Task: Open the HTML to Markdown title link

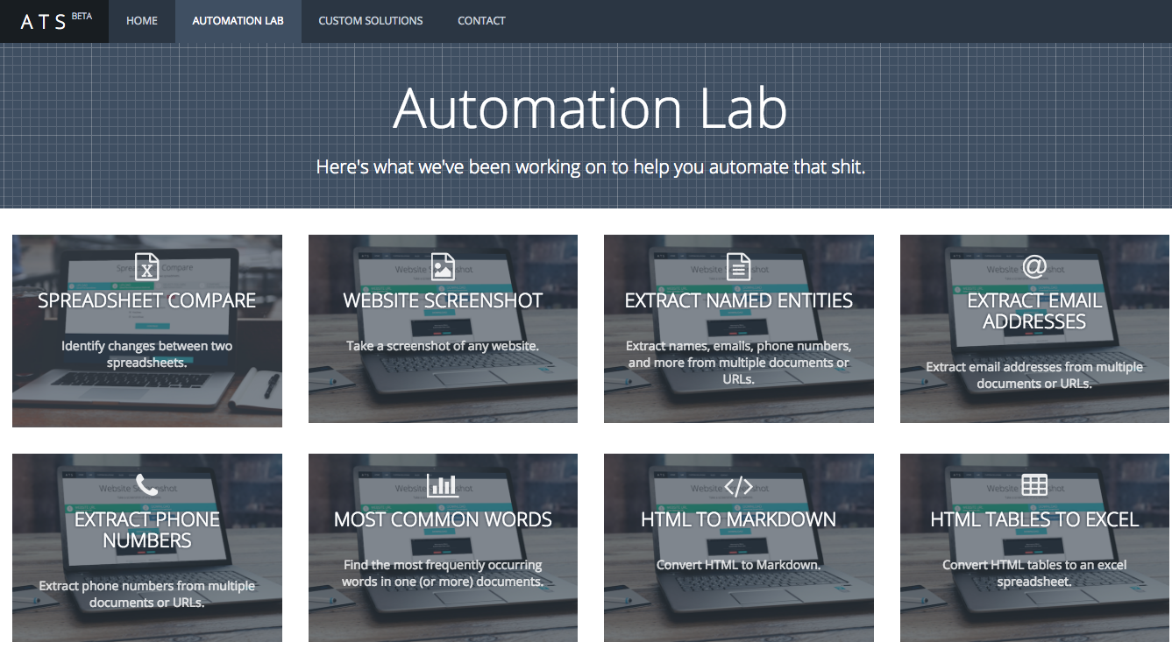Action: 739,519
